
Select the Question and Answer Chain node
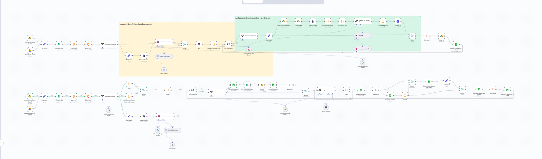[362, 21]
